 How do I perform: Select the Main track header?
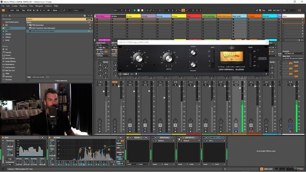(293, 16)
